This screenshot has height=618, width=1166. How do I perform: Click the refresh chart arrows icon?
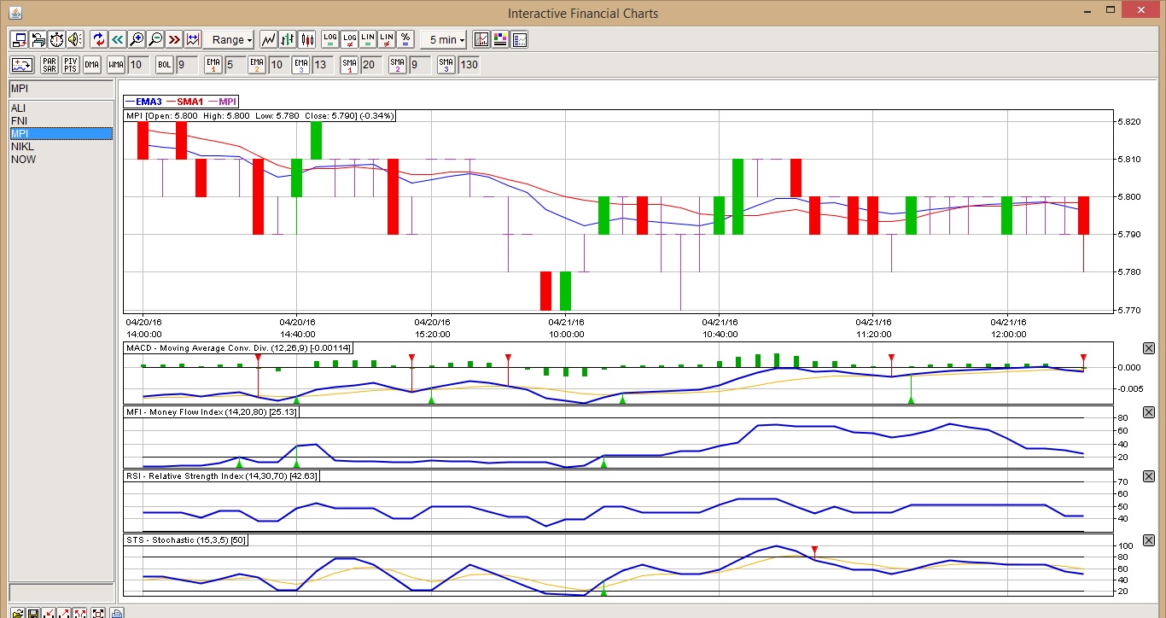98,39
